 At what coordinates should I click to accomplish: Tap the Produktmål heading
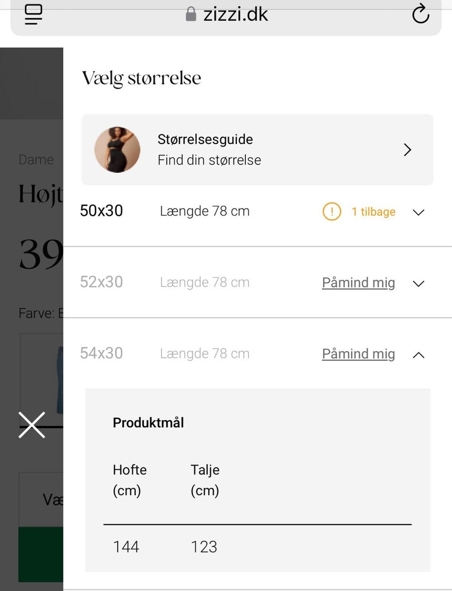point(148,423)
